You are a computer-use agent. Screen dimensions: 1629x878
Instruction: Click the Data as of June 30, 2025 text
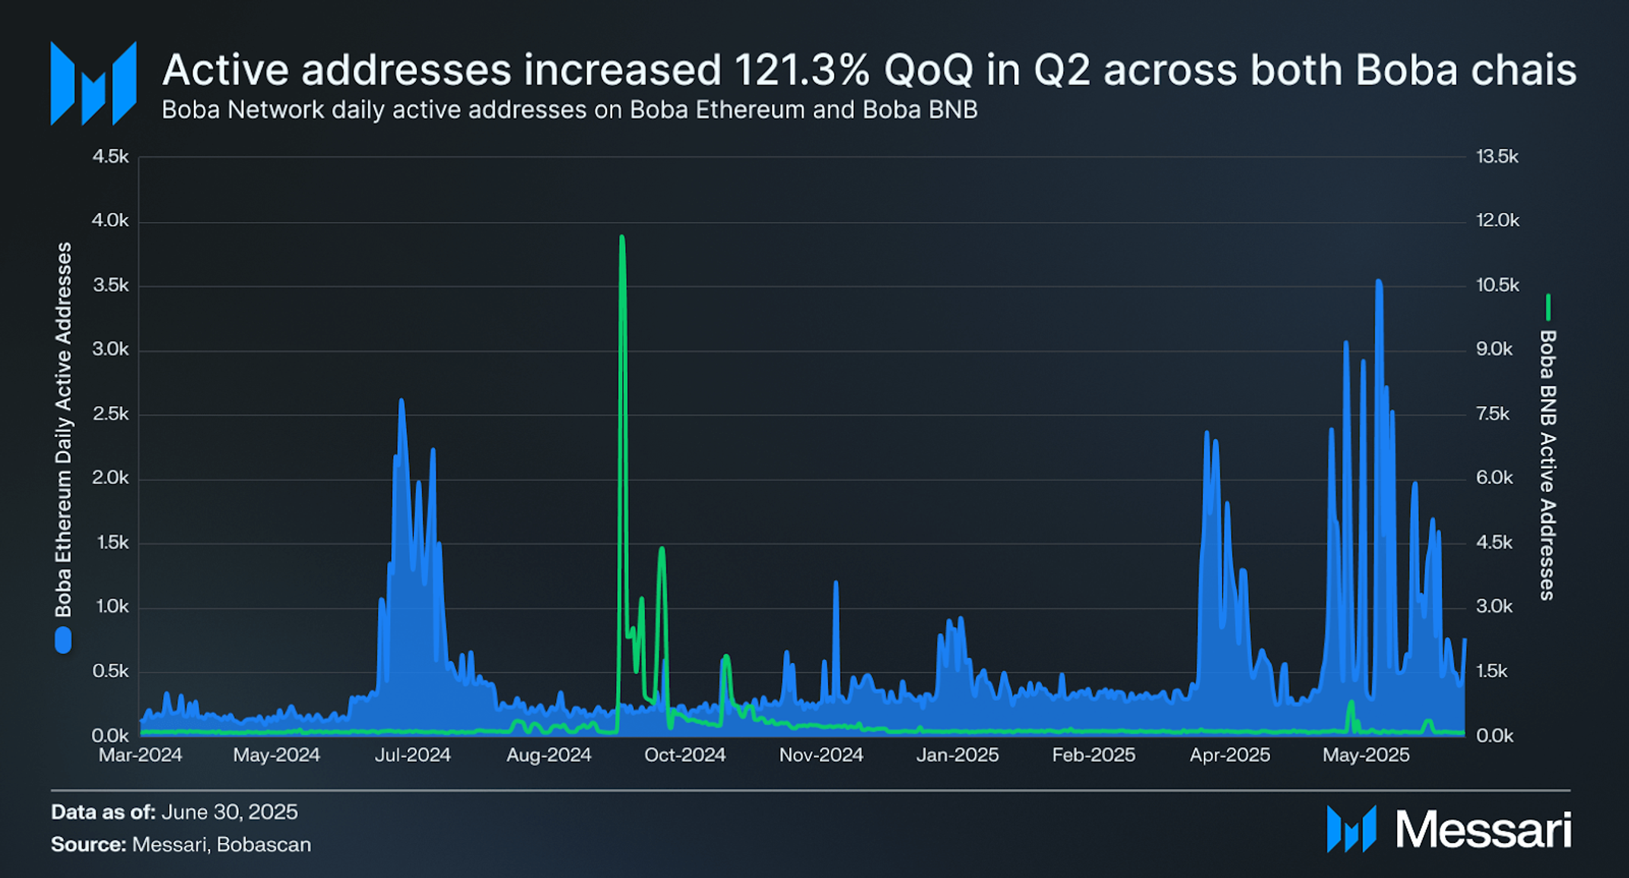tap(174, 812)
